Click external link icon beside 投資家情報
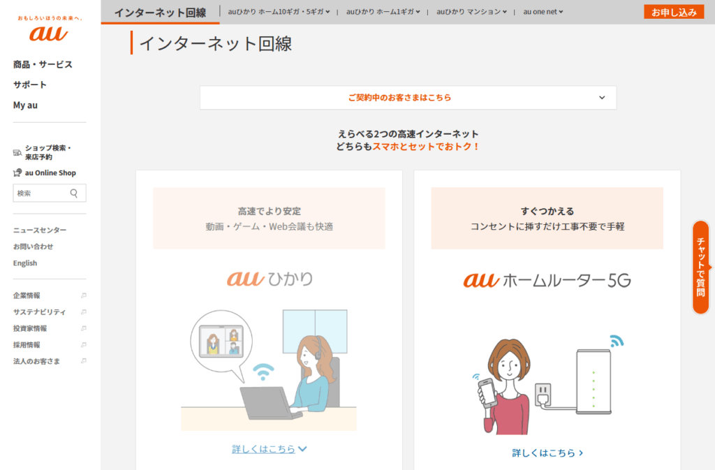 pyautogui.click(x=84, y=328)
